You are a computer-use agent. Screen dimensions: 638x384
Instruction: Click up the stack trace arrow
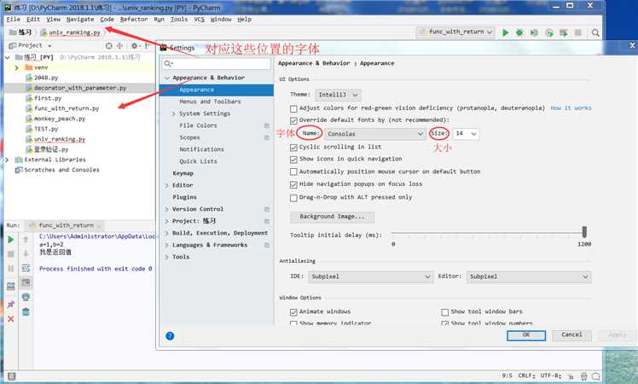tap(26, 240)
